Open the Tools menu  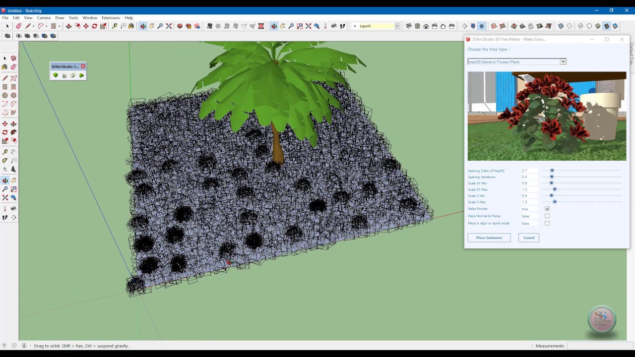click(x=73, y=17)
